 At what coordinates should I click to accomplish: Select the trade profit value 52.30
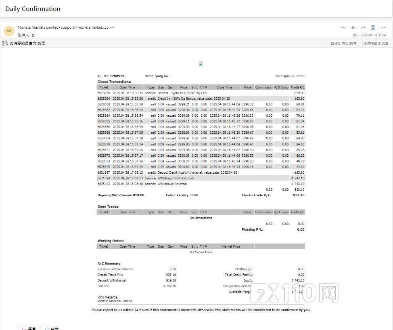click(x=300, y=167)
